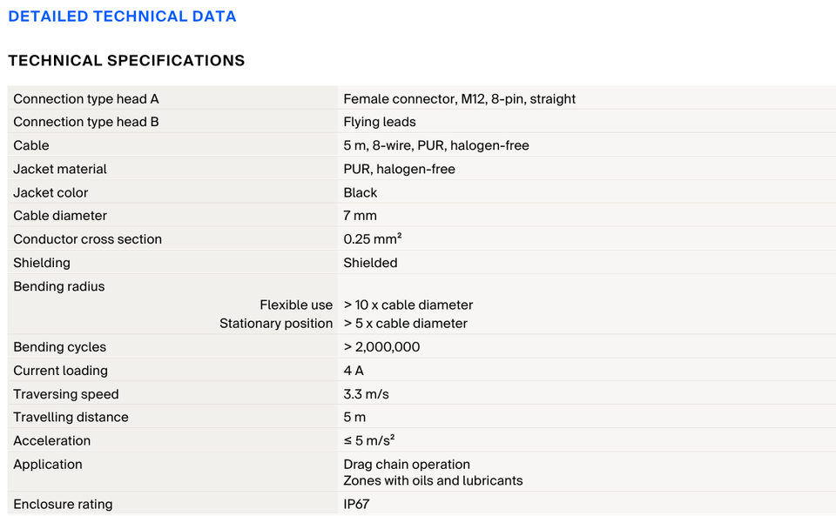Select the 4 A current loading value

pyautogui.click(x=353, y=371)
